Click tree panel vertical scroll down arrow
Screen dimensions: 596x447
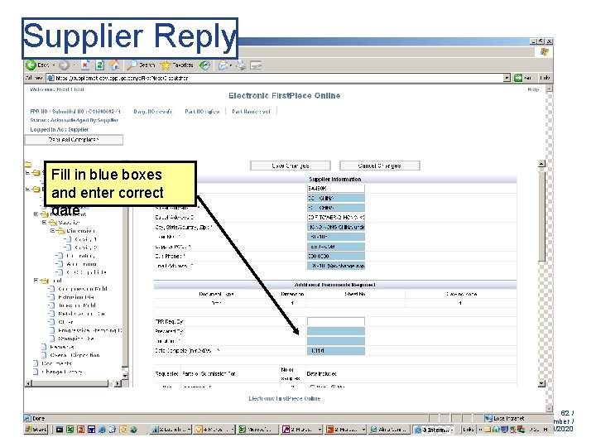[125, 376]
